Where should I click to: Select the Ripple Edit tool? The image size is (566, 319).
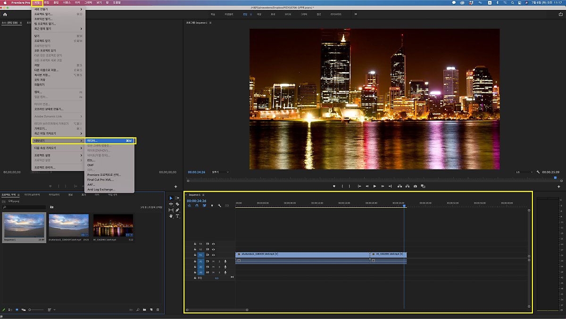[x=171, y=204]
